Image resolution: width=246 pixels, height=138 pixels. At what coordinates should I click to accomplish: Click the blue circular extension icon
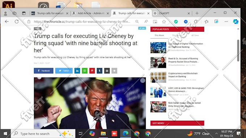(x=186, y=22)
